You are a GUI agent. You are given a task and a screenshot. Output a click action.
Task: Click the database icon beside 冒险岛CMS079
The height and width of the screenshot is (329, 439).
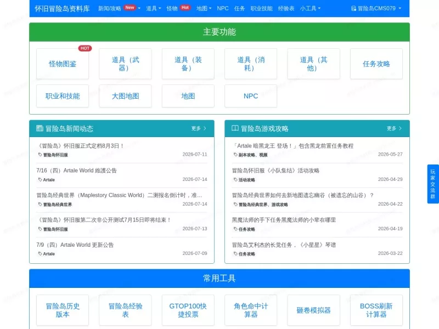pyautogui.click(x=353, y=8)
